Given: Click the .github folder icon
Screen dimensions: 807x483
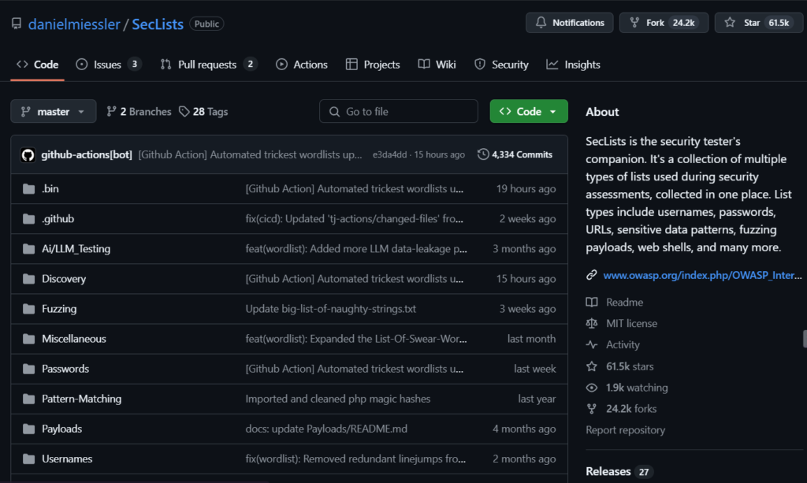Looking at the screenshot, I should [29, 219].
